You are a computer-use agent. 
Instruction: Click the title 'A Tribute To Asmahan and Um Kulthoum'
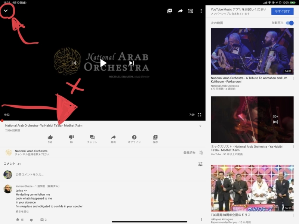(x=249, y=80)
